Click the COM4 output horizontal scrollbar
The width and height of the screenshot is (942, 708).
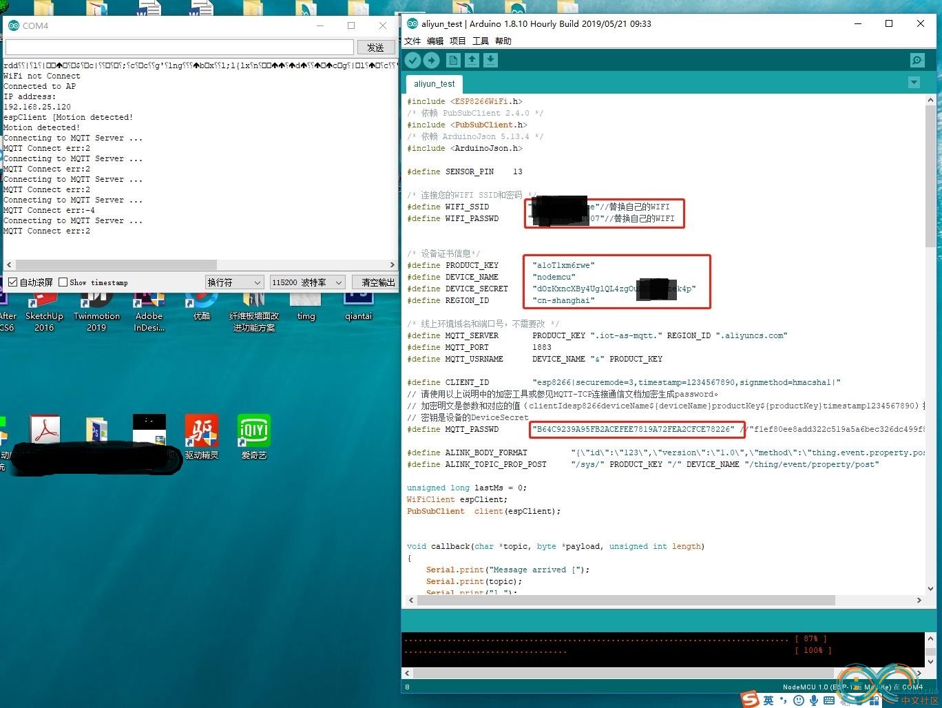point(116,264)
